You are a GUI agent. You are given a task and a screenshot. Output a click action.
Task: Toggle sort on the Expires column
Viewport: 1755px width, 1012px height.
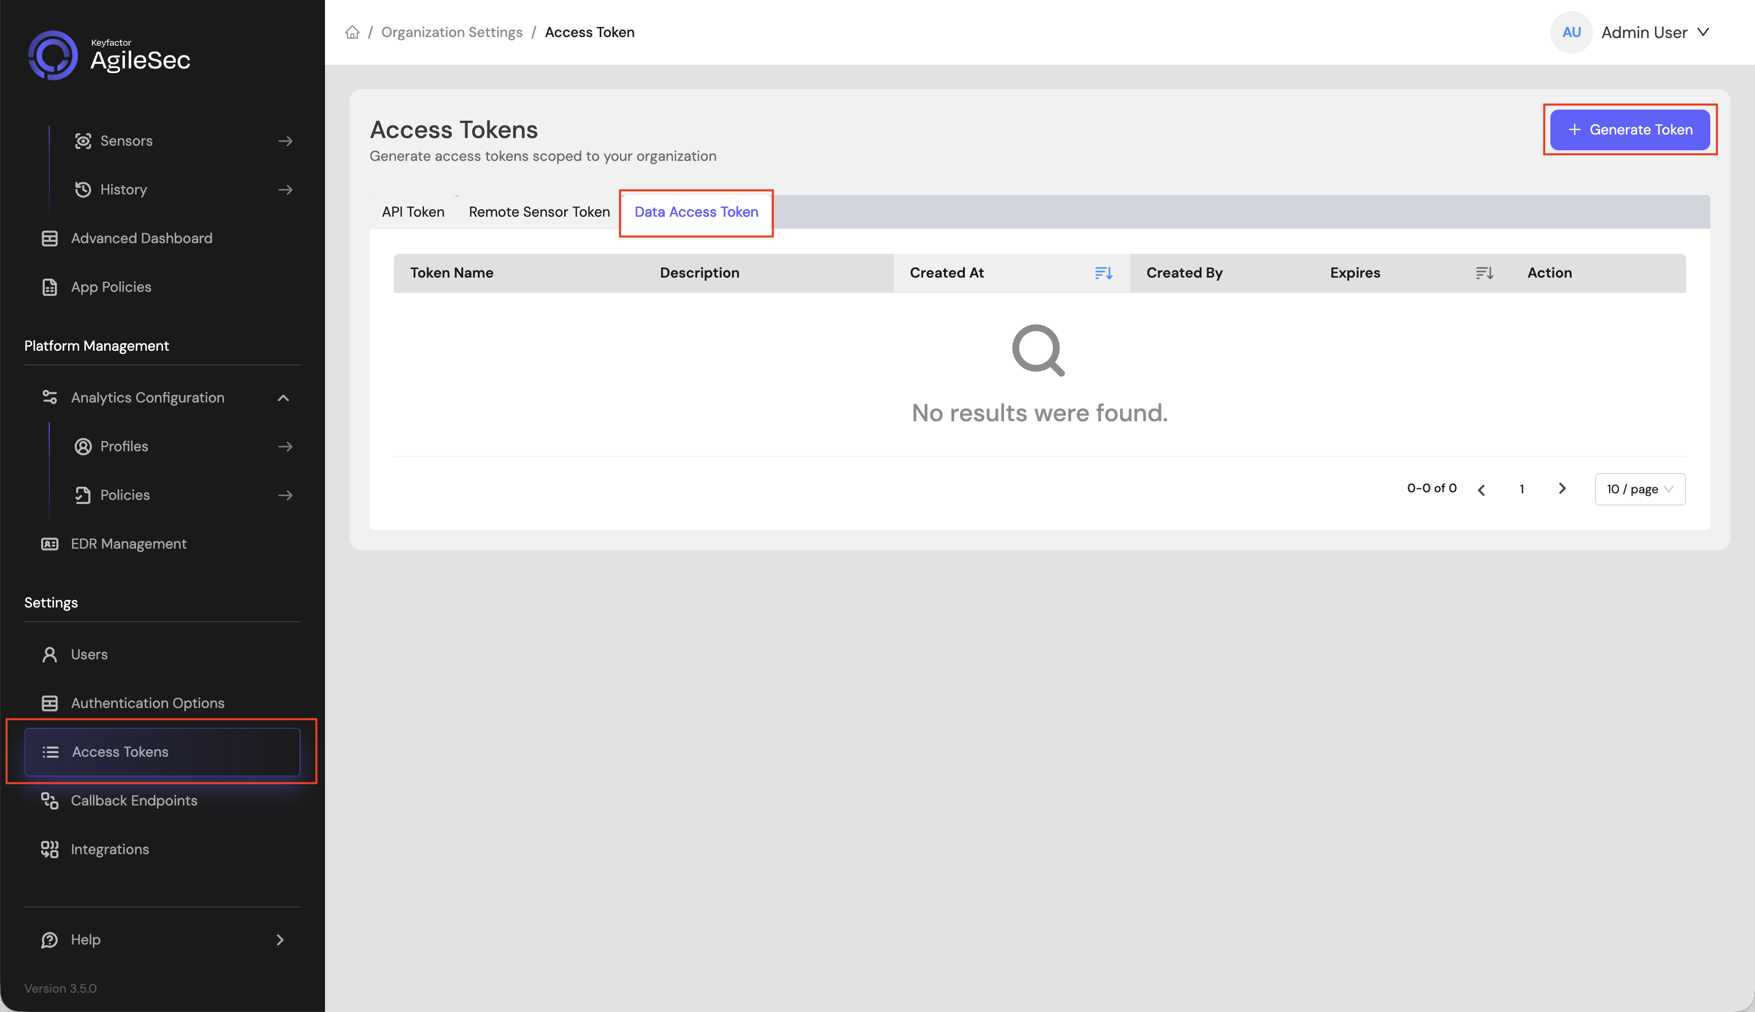[x=1484, y=273]
